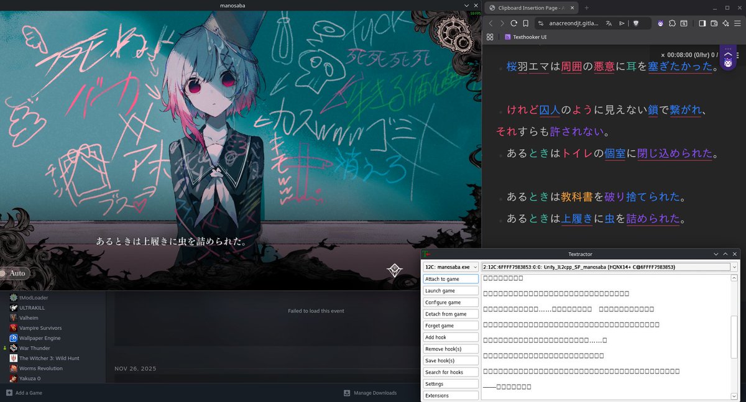Click Search for hooks button
This screenshot has height=402, width=746.
tap(451, 372)
